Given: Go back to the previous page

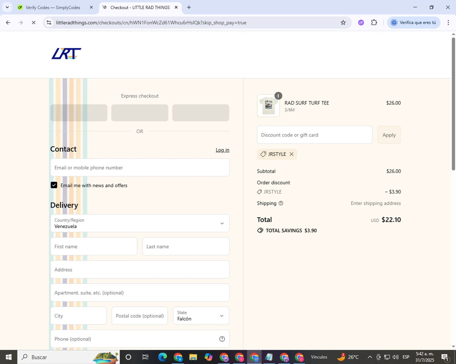Looking at the screenshot, I should [8, 22].
